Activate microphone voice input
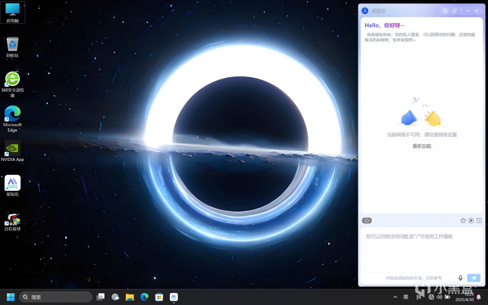Screen dimensions: 488x305 click(461, 278)
